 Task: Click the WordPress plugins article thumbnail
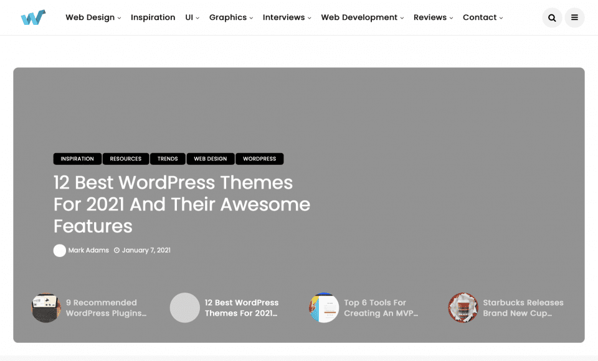click(45, 307)
